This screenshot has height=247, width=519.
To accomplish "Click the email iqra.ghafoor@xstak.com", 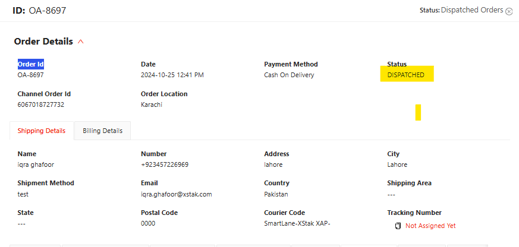I will tap(177, 194).
